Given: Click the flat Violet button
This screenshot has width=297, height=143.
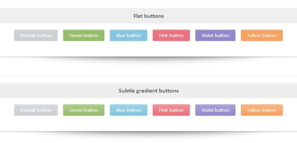Looking at the screenshot, I should (x=215, y=35).
